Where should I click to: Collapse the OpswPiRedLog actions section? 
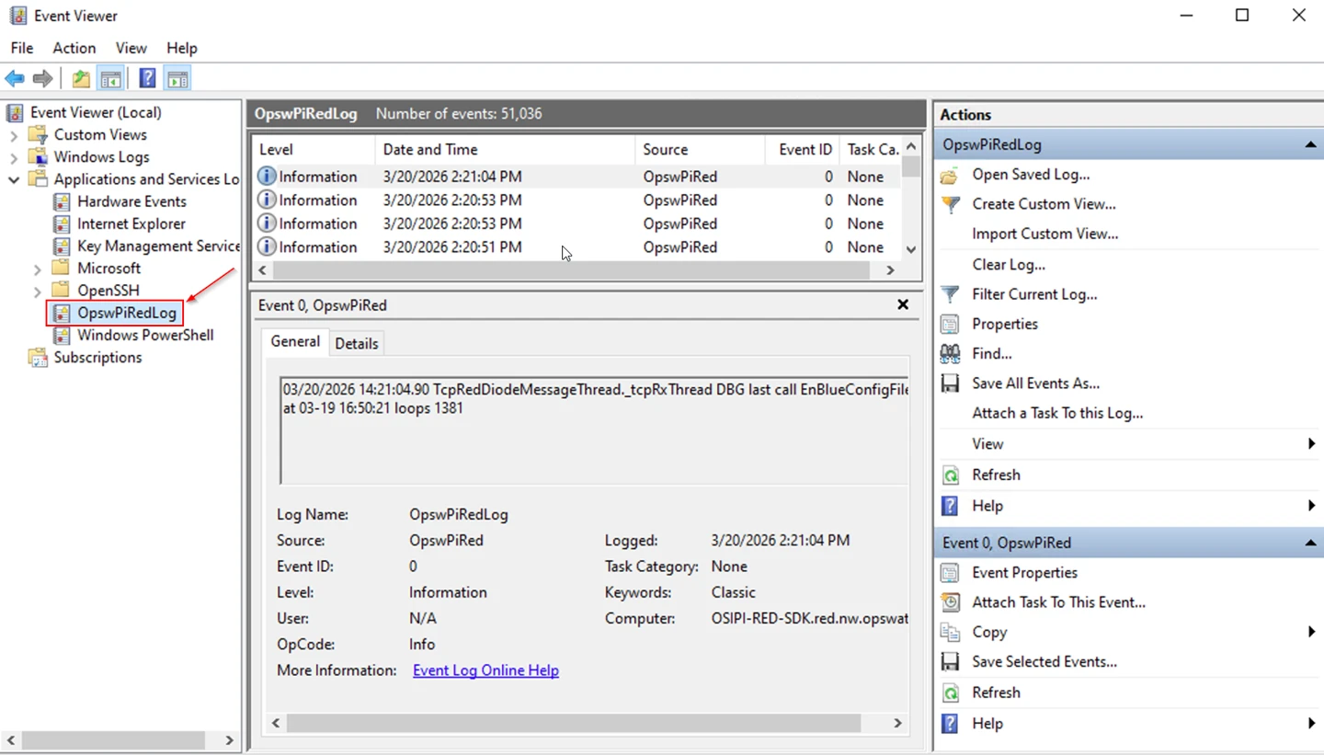point(1310,145)
